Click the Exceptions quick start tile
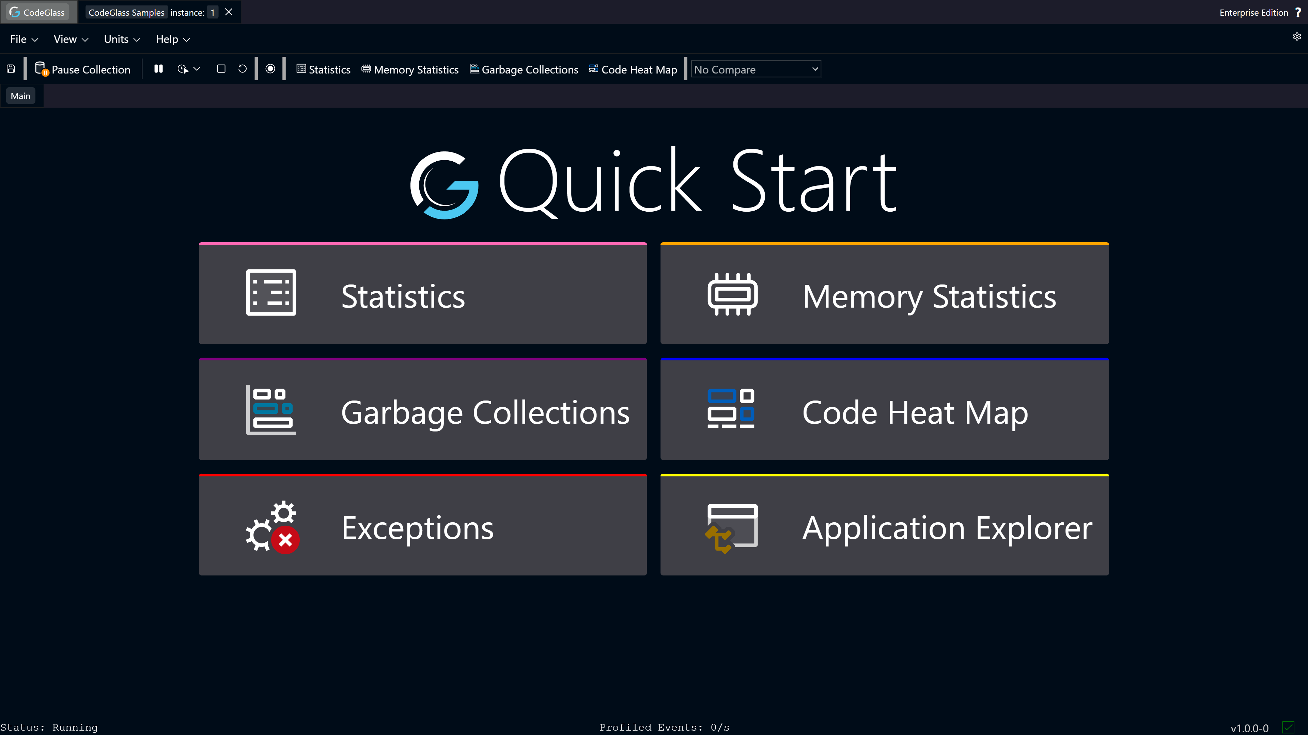This screenshot has width=1308, height=735. pos(423,525)
